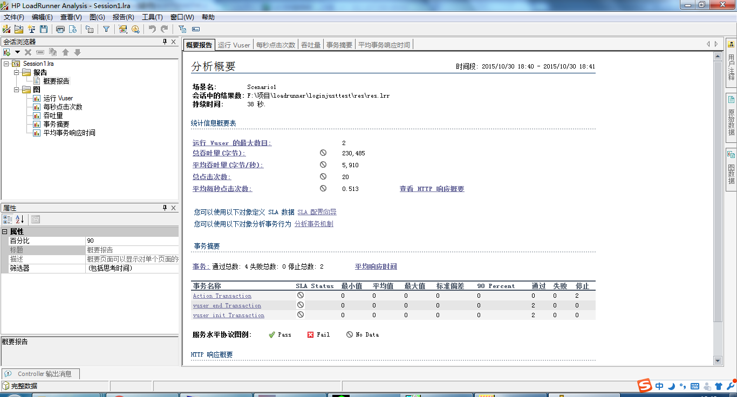
Task: Open the Action_Transaction link
Action: coord(222,296)
